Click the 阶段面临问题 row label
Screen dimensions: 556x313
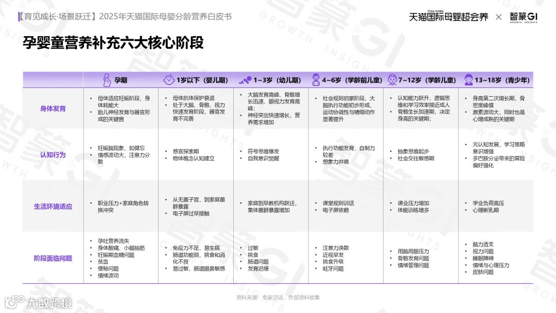(x=53, y=258)
